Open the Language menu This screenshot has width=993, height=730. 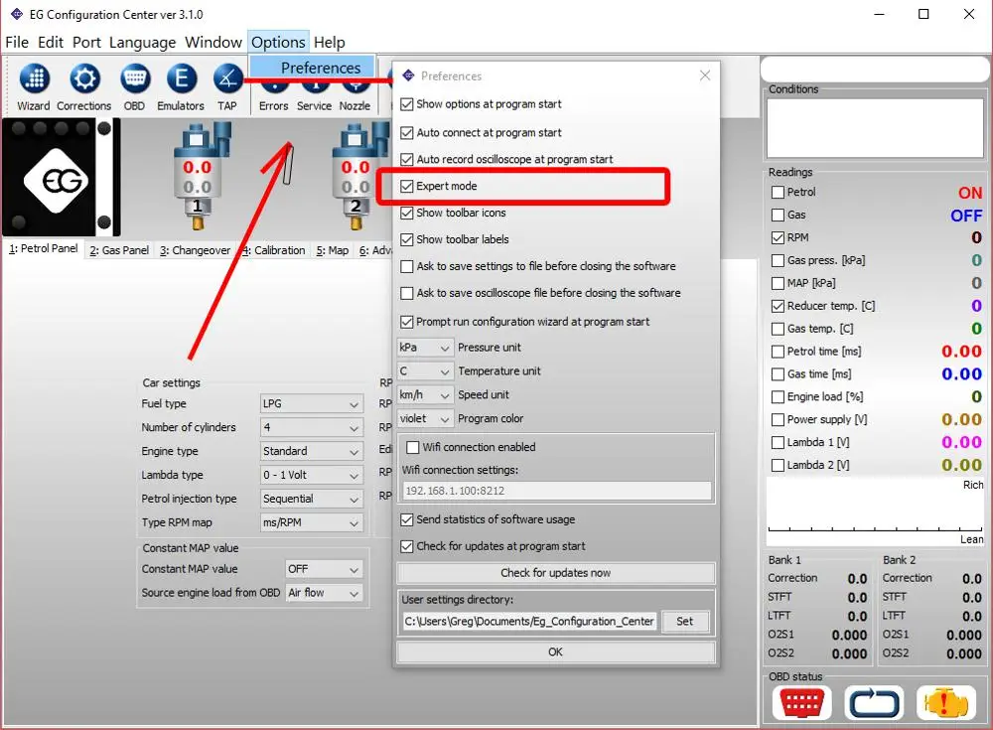pos(142,43)
